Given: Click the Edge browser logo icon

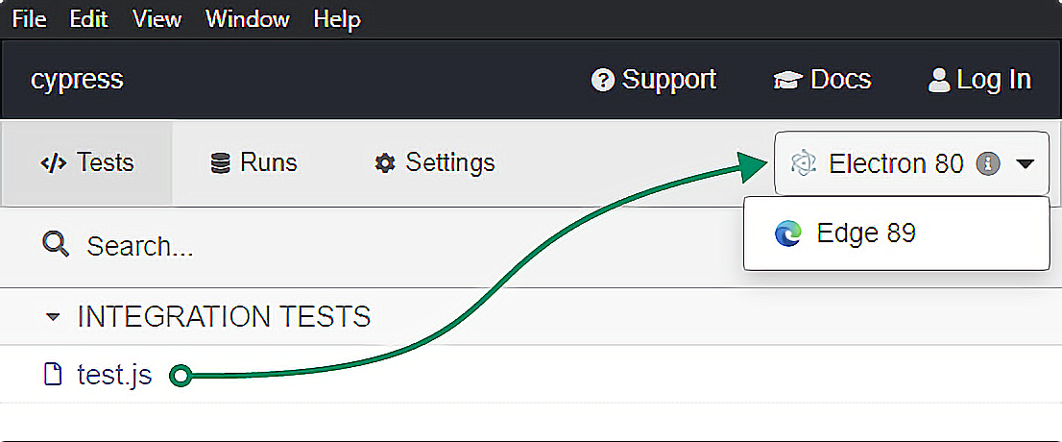Looking at the screenshot, I should coord(788,233).
